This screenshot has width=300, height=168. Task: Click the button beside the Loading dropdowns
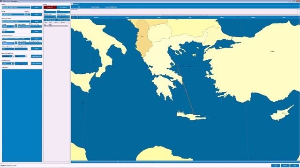coord(37,63)
